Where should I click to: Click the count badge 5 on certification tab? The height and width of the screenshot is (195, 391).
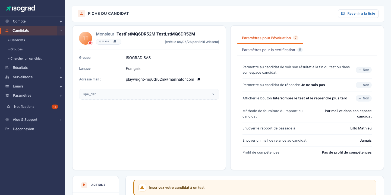300,50
